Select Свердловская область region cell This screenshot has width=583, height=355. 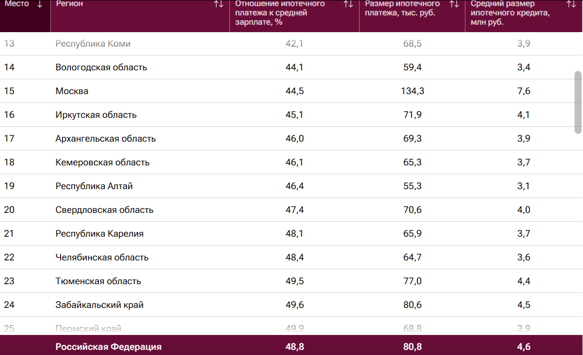pyautogui.click(x=104, y=210)
